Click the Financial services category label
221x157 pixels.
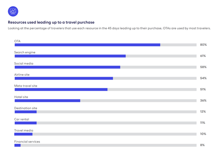27,142
